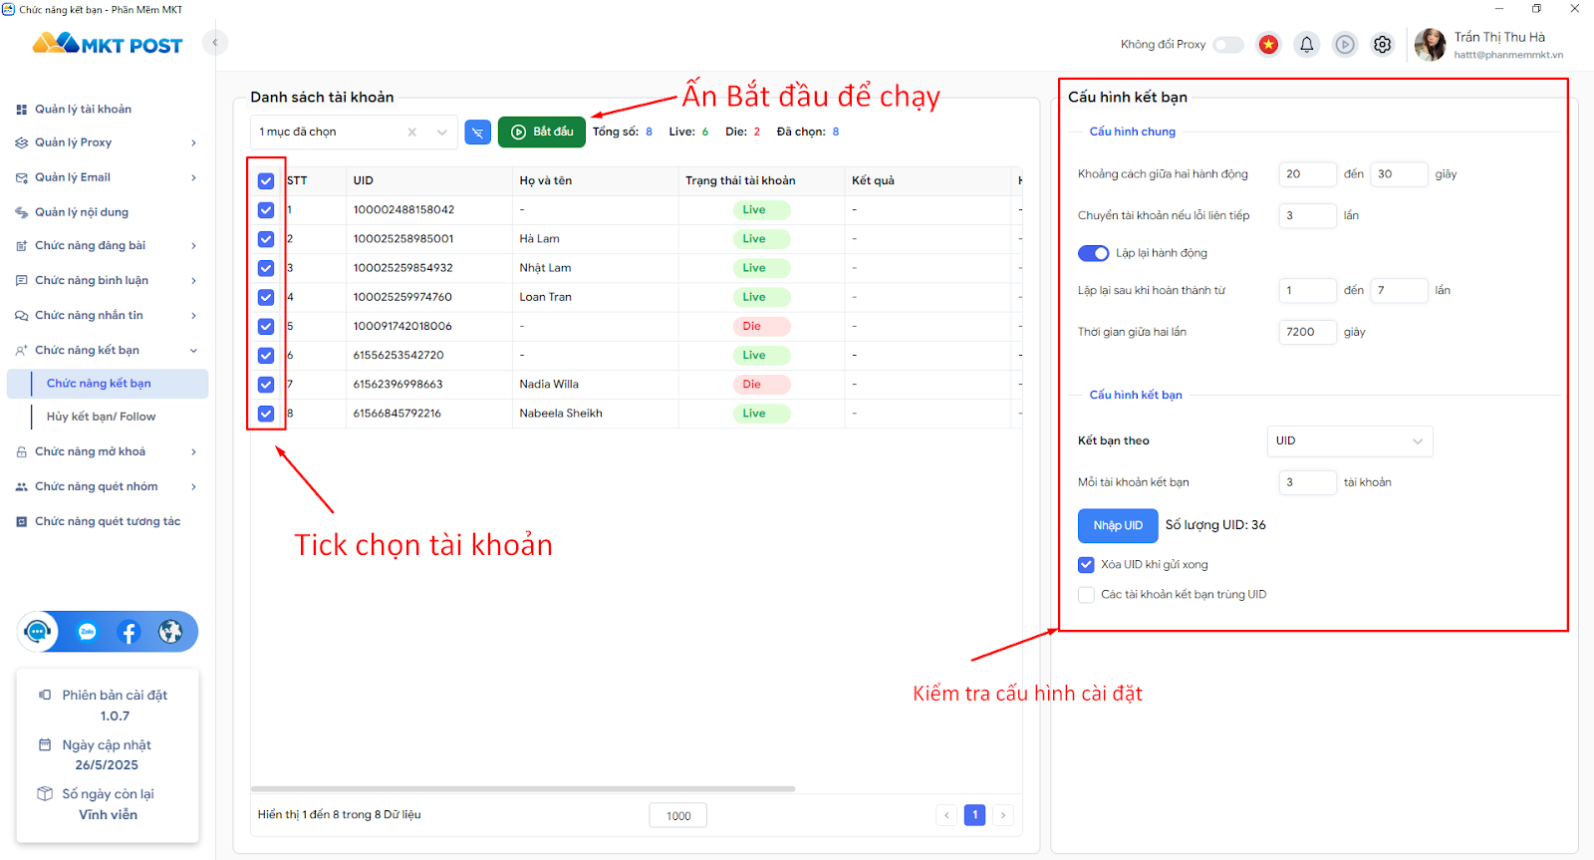Expand Chức năng nhắn tin menu

(x=108, y=316)
